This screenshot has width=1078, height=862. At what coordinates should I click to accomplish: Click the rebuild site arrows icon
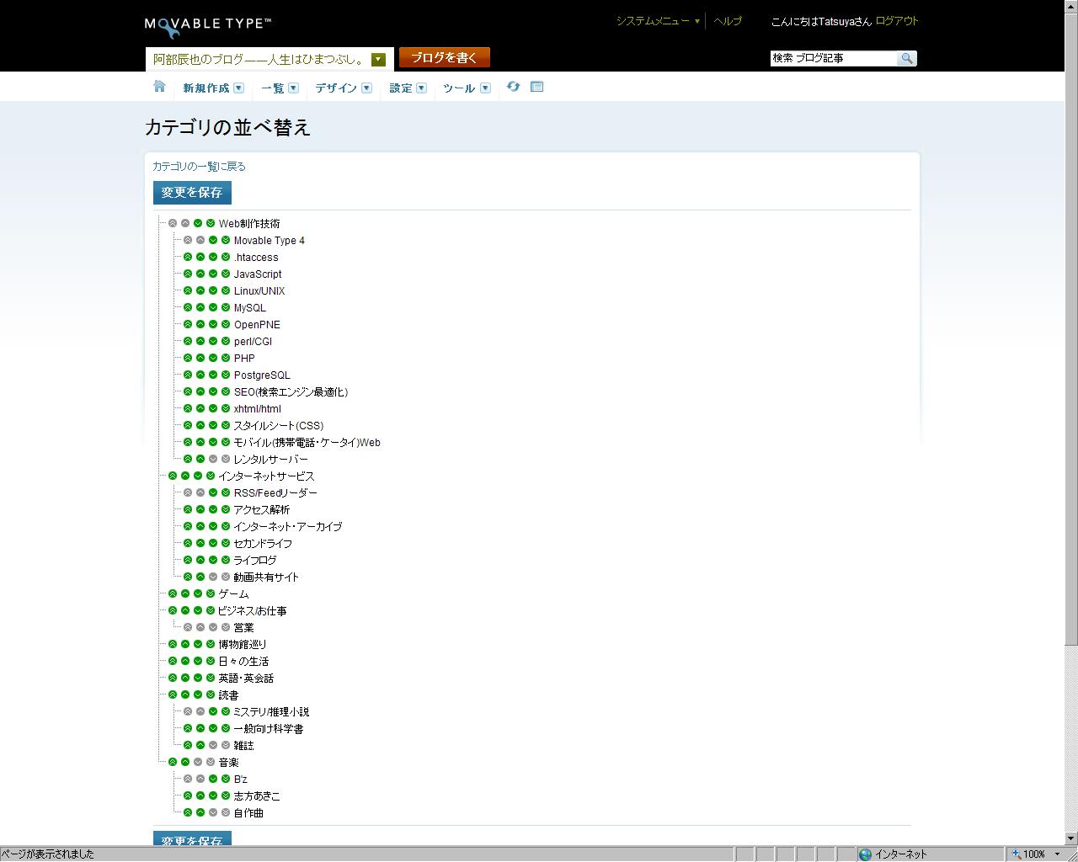tap(513, 87)
